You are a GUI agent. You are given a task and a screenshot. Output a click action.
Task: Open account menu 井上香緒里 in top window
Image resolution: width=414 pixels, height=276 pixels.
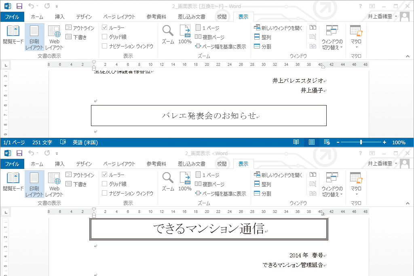[x=382, y=16]
